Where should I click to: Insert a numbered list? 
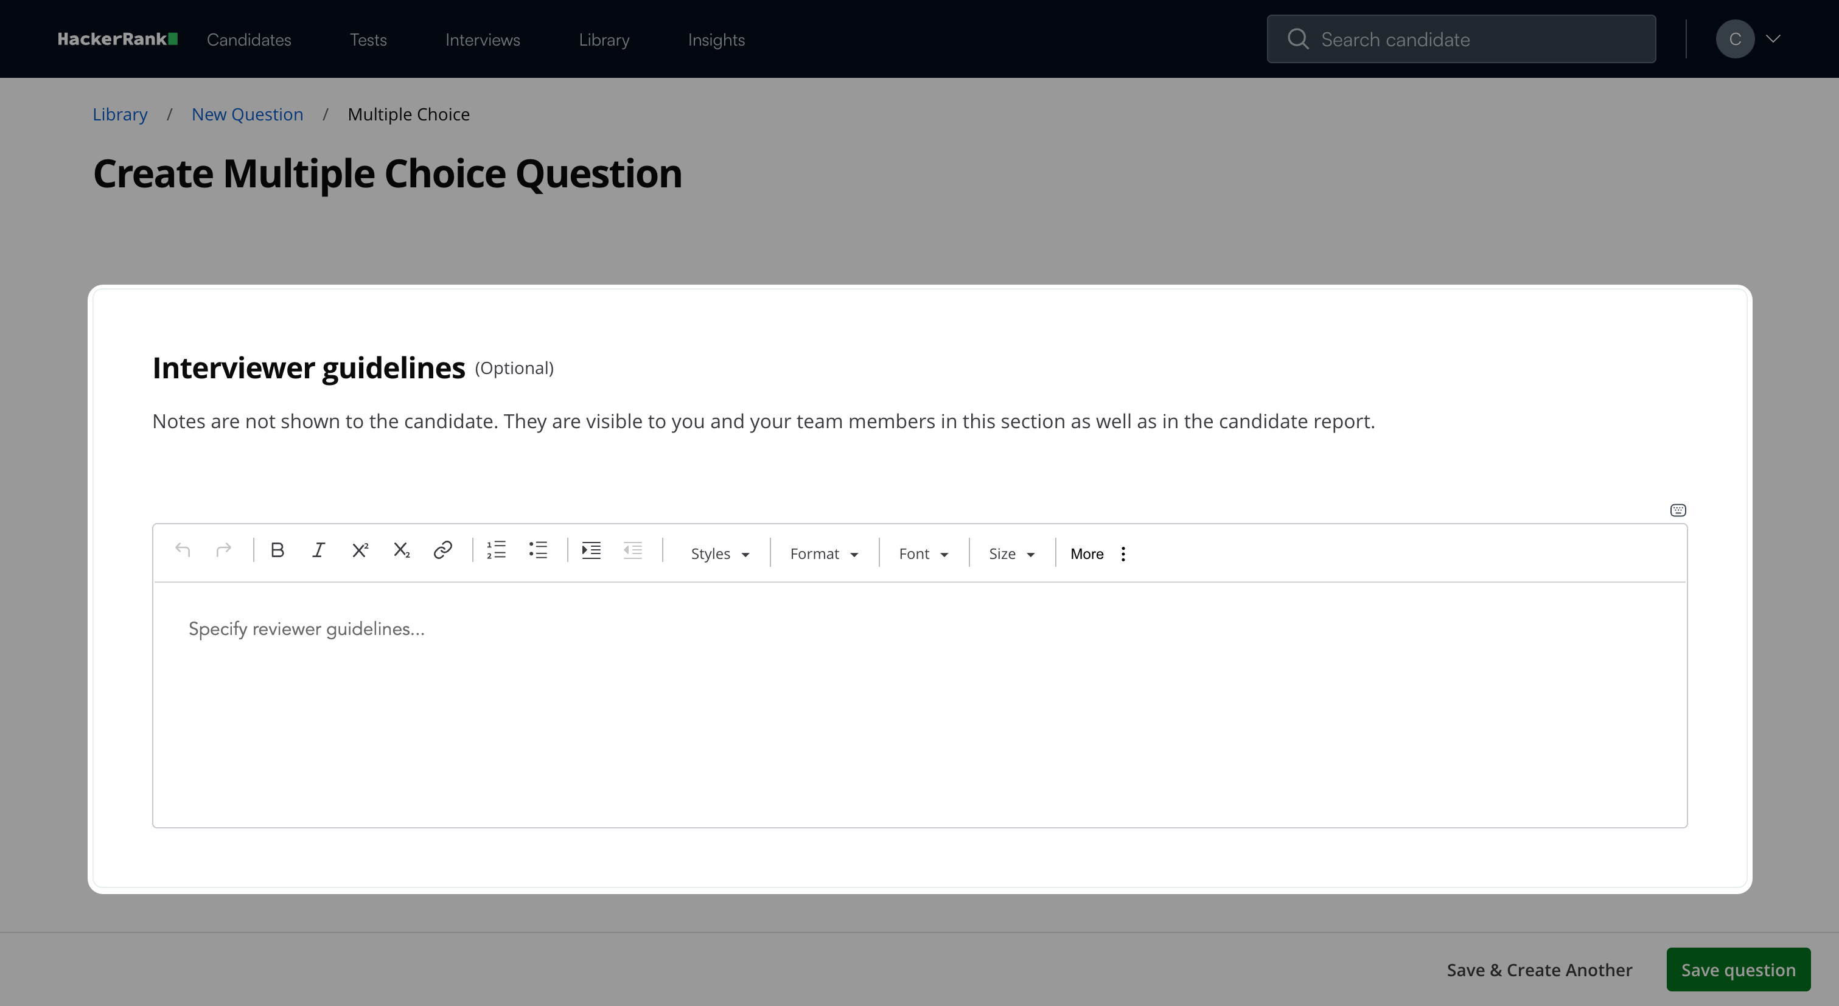[x=496, y=550]
